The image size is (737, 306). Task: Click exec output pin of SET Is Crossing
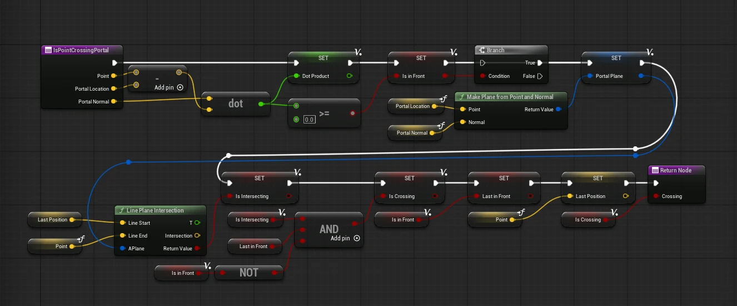click(x=437, y=183)
